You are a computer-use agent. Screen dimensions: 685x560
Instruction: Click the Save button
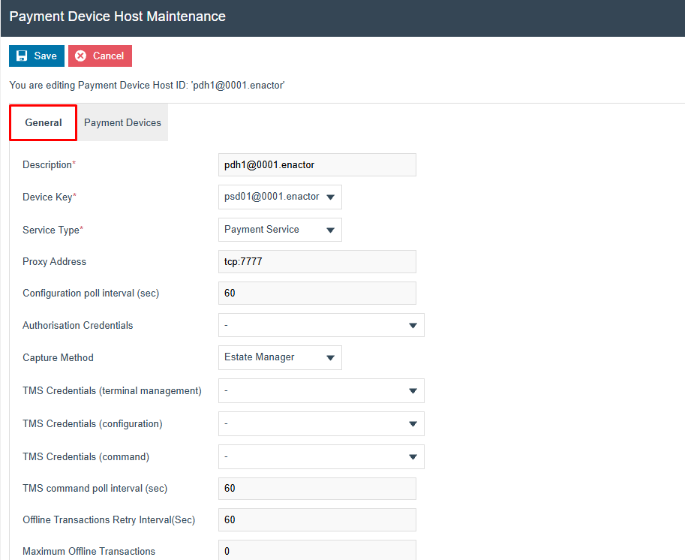tap(37, 56)
